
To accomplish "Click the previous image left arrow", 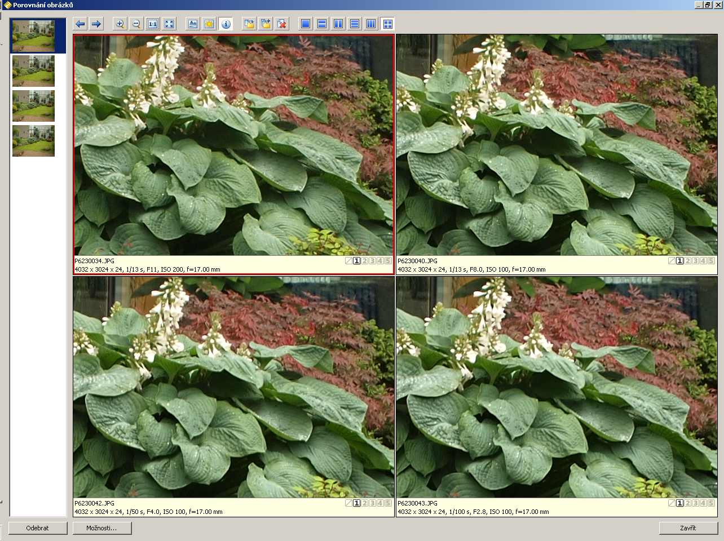I will click(x=80, y=24).
